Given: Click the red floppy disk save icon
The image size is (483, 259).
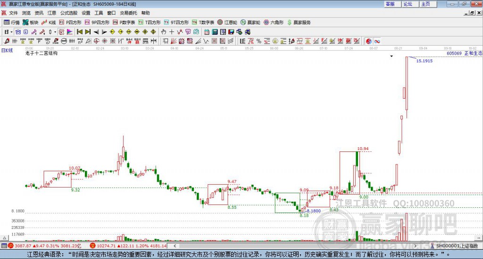Looking at the screenshot, I should tap(231, 32).
